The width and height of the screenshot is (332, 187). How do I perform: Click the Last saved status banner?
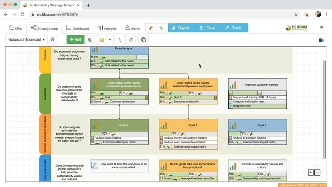(x=302, y=185)
